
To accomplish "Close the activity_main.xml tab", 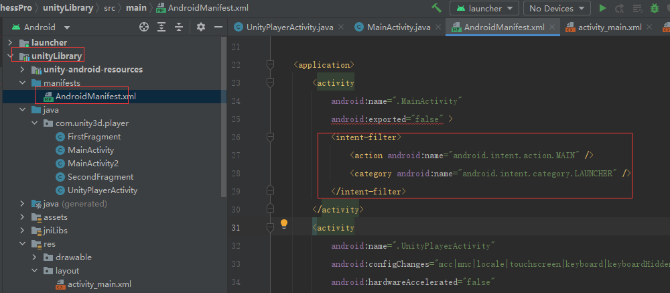I will (x=649, y=27).
